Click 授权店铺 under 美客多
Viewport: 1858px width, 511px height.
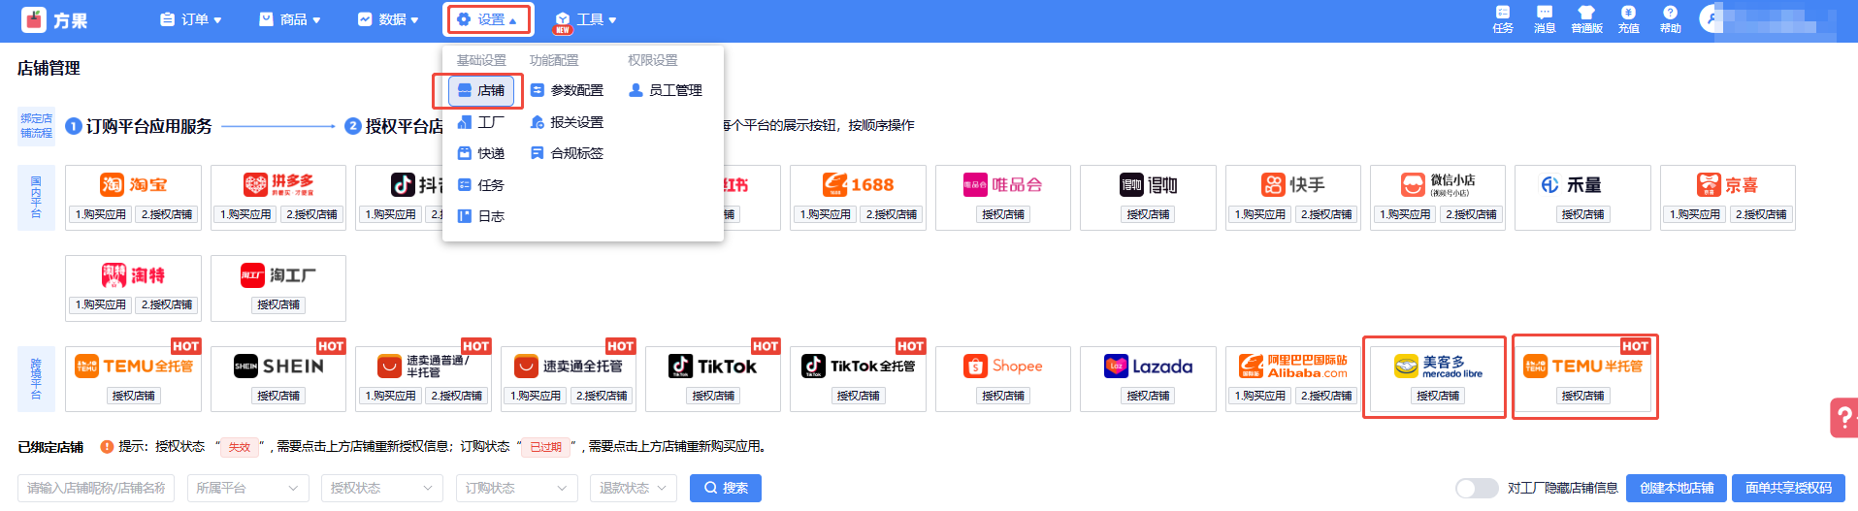(1438, 396)
